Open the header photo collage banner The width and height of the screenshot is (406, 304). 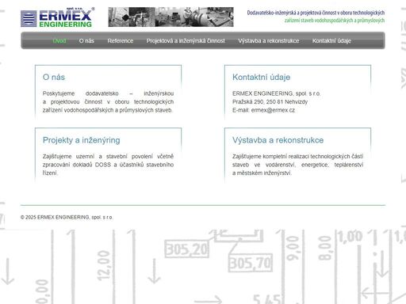170,17
